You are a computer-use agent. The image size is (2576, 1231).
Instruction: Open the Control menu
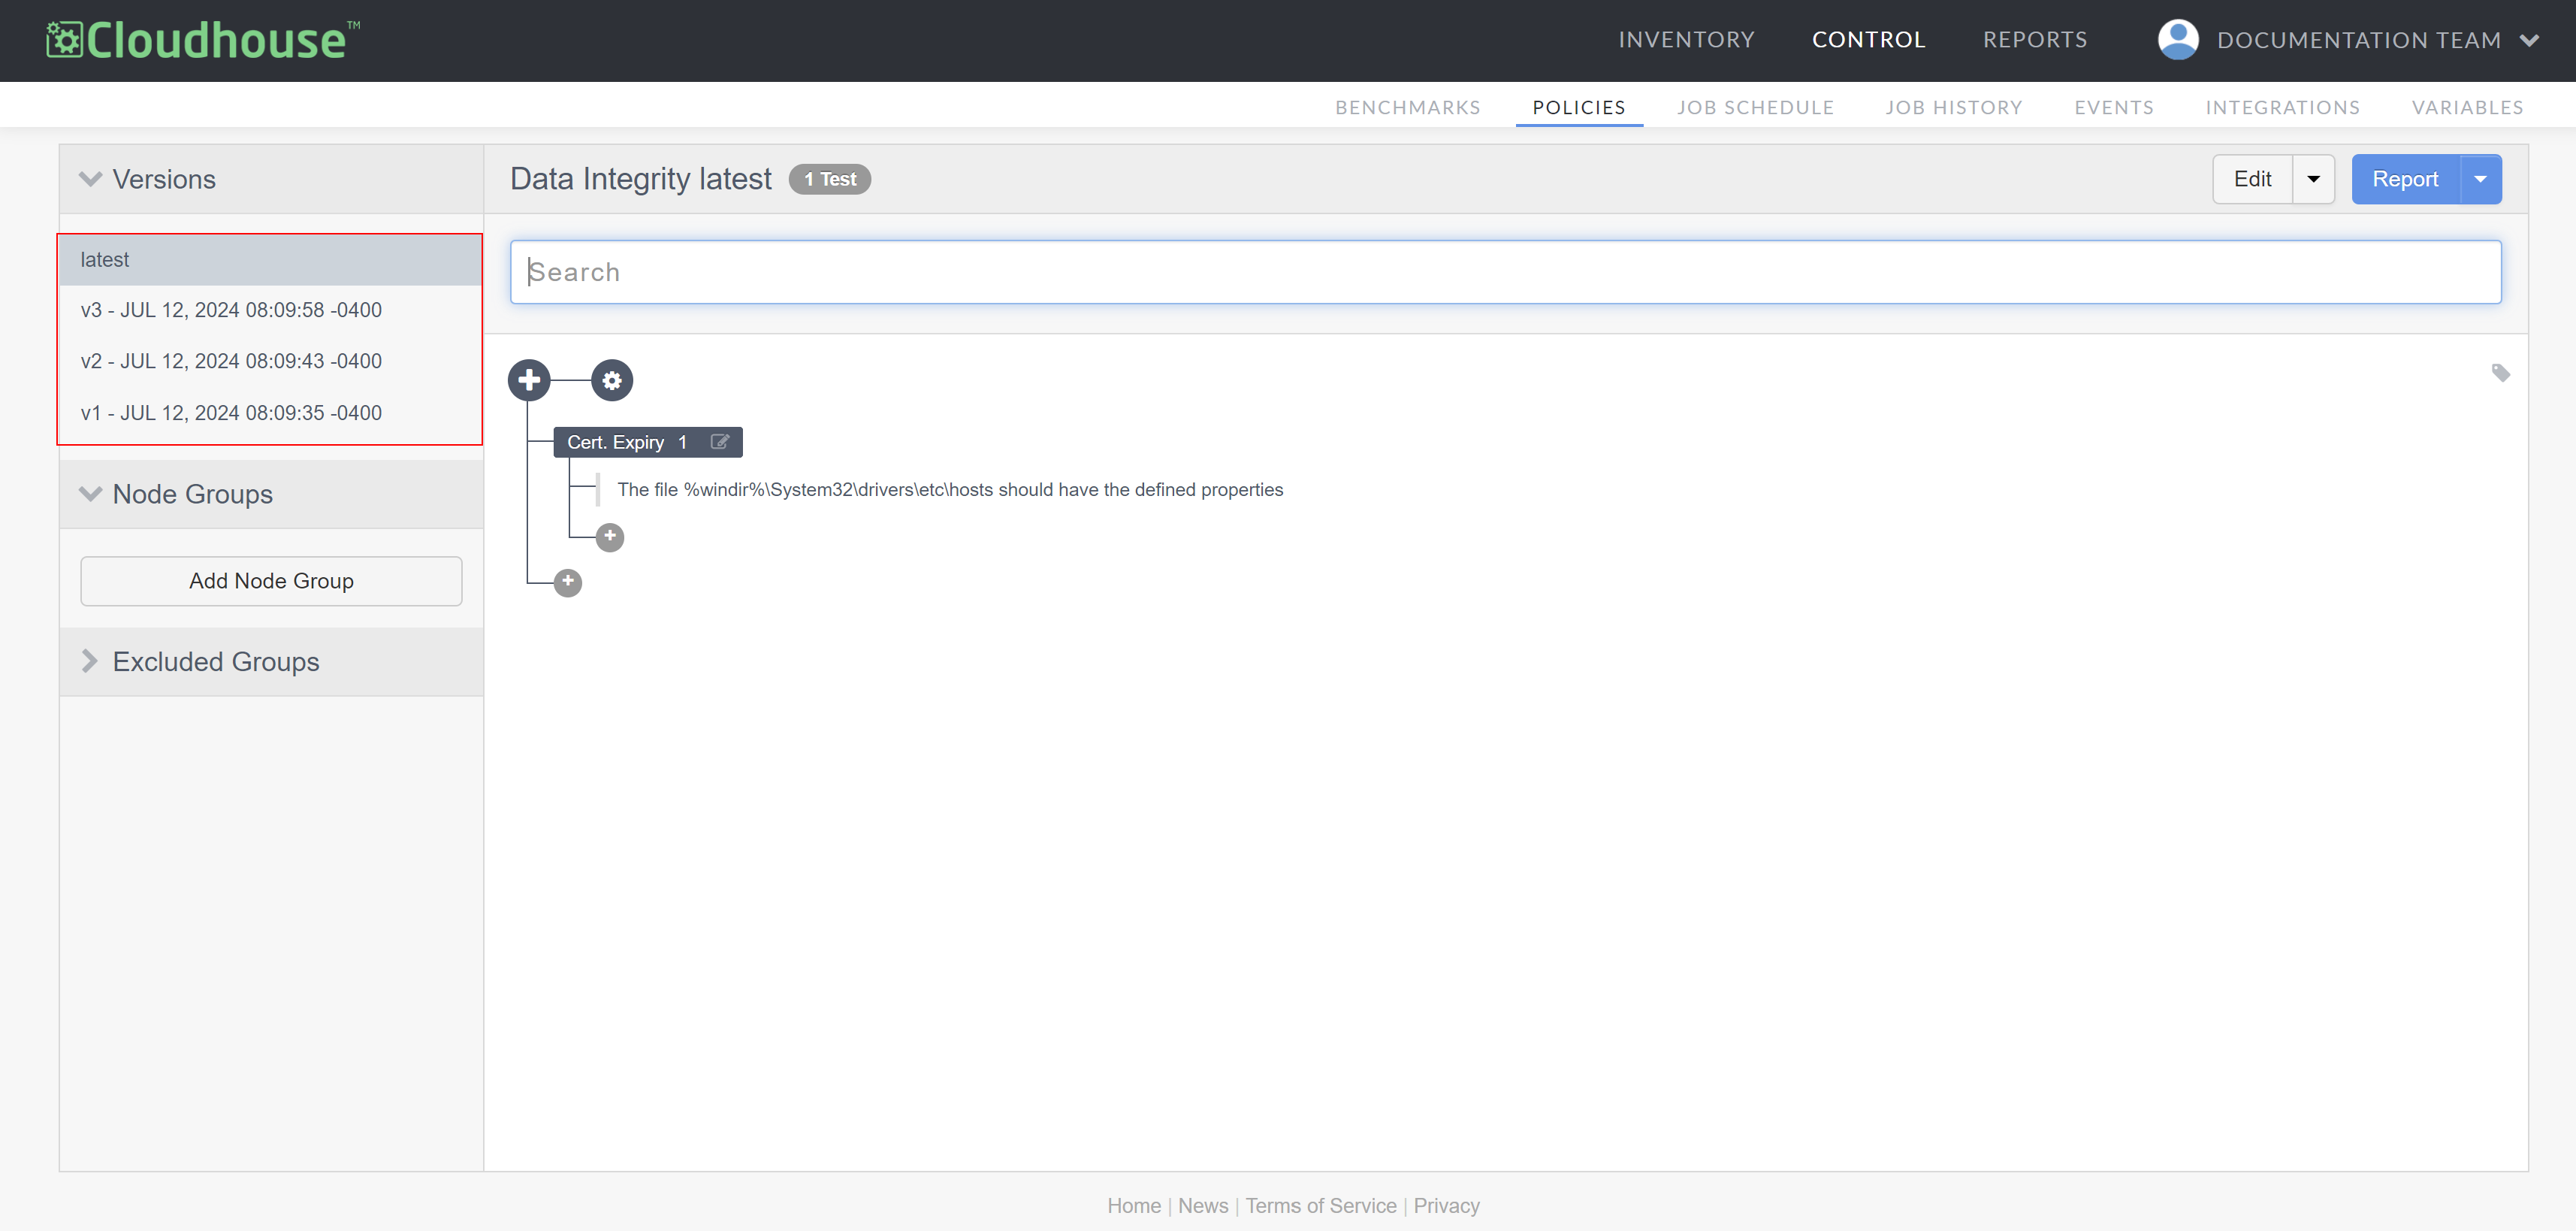click(x=1868, y=40)
